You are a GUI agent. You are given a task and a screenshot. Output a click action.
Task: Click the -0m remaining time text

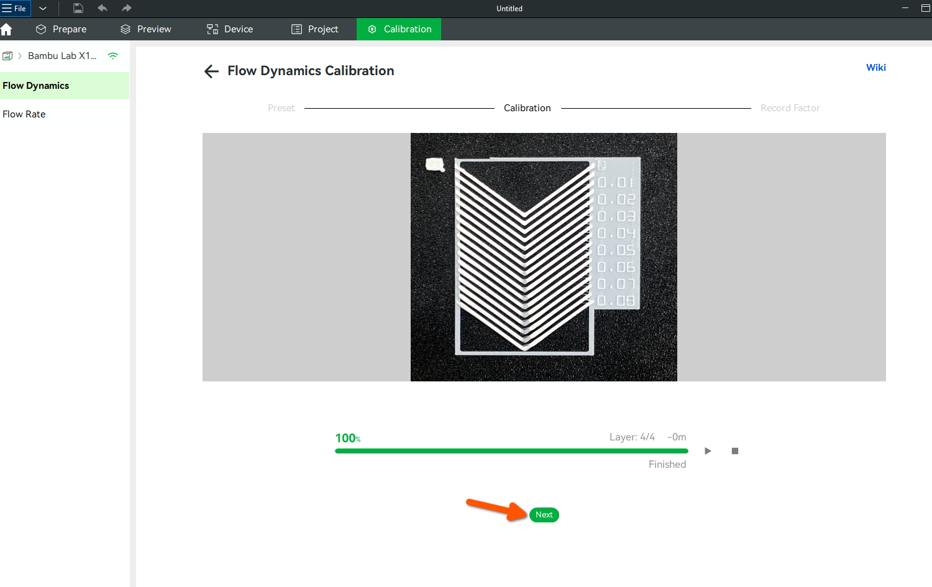pyautogui.click(x=677, y=437)
